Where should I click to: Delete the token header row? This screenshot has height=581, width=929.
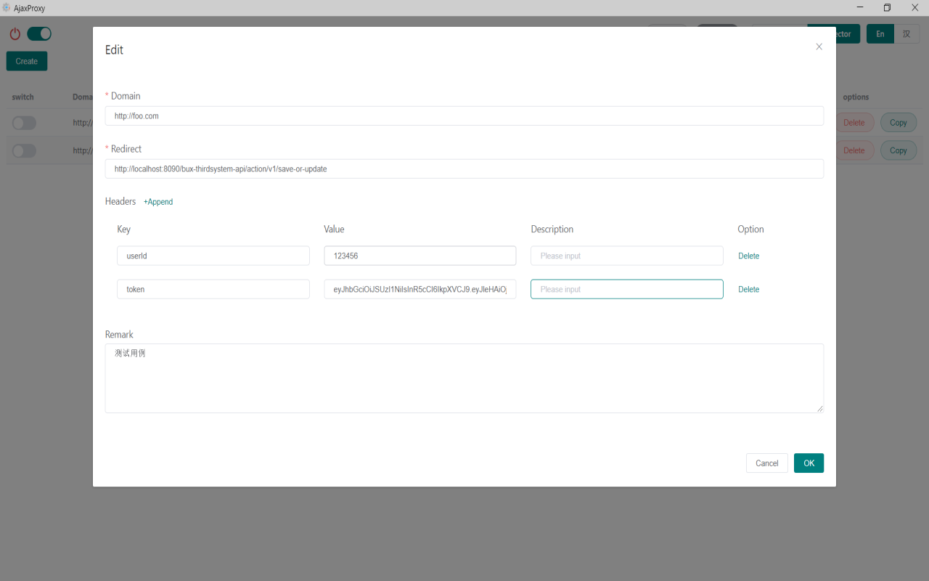click(x=748, y=289)
